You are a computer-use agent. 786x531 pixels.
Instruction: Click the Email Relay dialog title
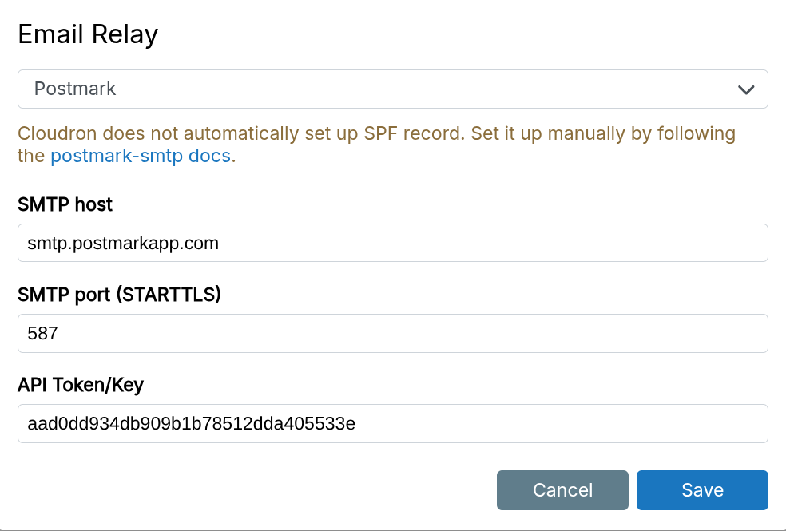click(x=88, y=34)
